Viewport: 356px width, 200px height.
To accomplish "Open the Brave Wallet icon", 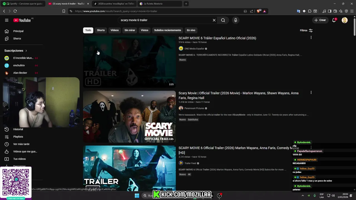I will [335, 11].
